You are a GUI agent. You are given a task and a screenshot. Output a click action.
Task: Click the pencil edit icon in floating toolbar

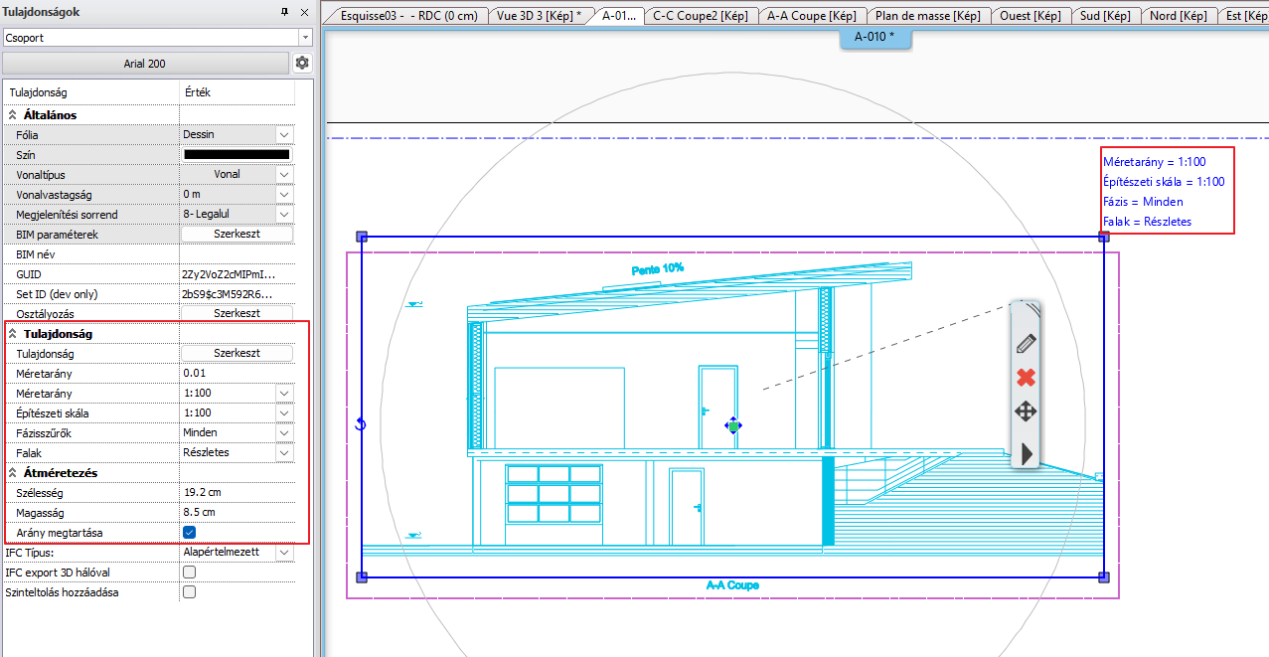1026,344
